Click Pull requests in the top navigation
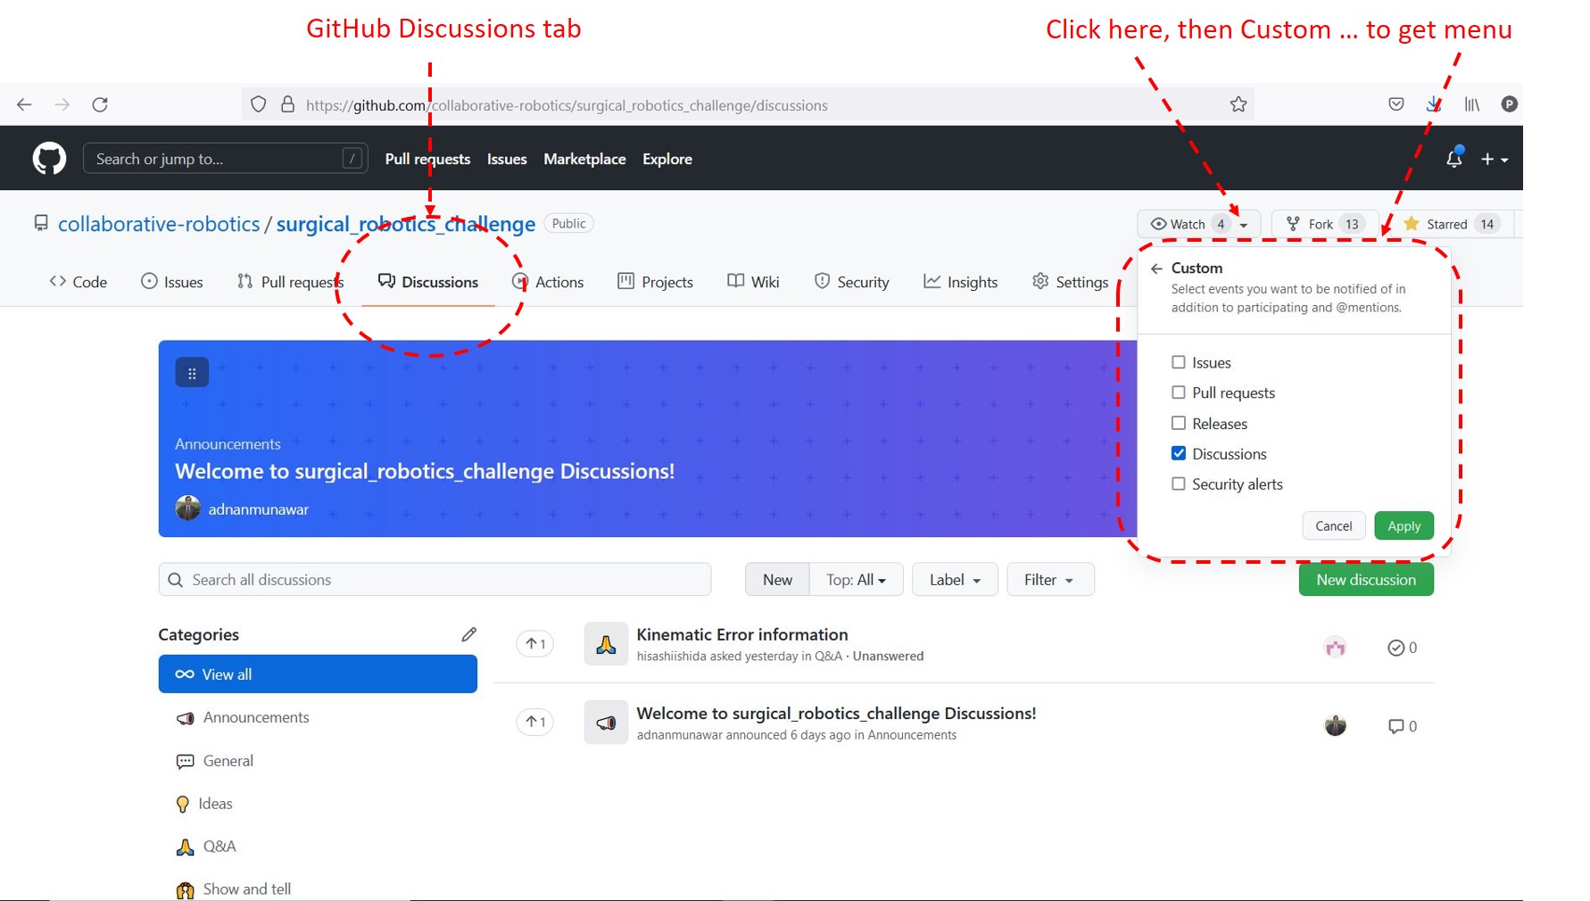 point(427,159)
